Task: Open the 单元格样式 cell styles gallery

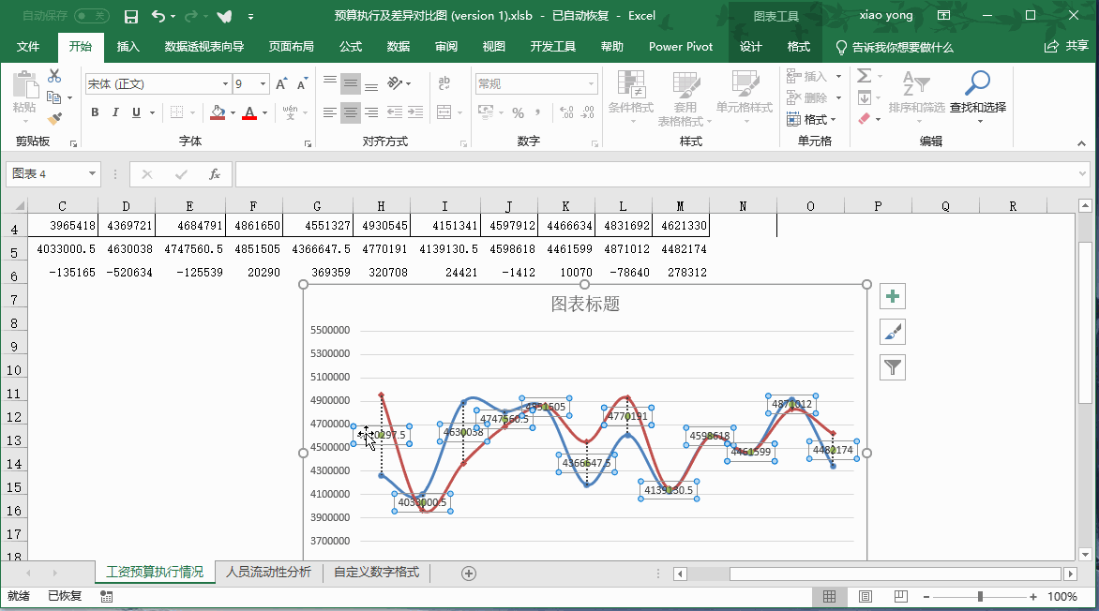Action: pos(745,97)
